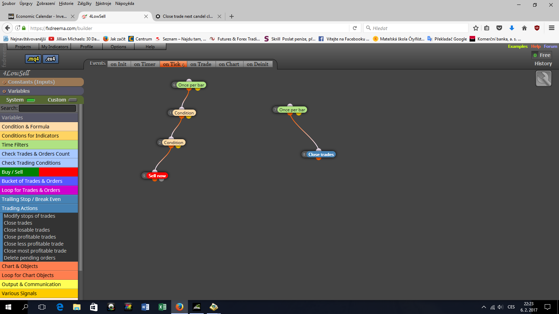Viewport: 559px width, 314px height.
Task: Open File Explorer from taskbar
Action: 77,307
